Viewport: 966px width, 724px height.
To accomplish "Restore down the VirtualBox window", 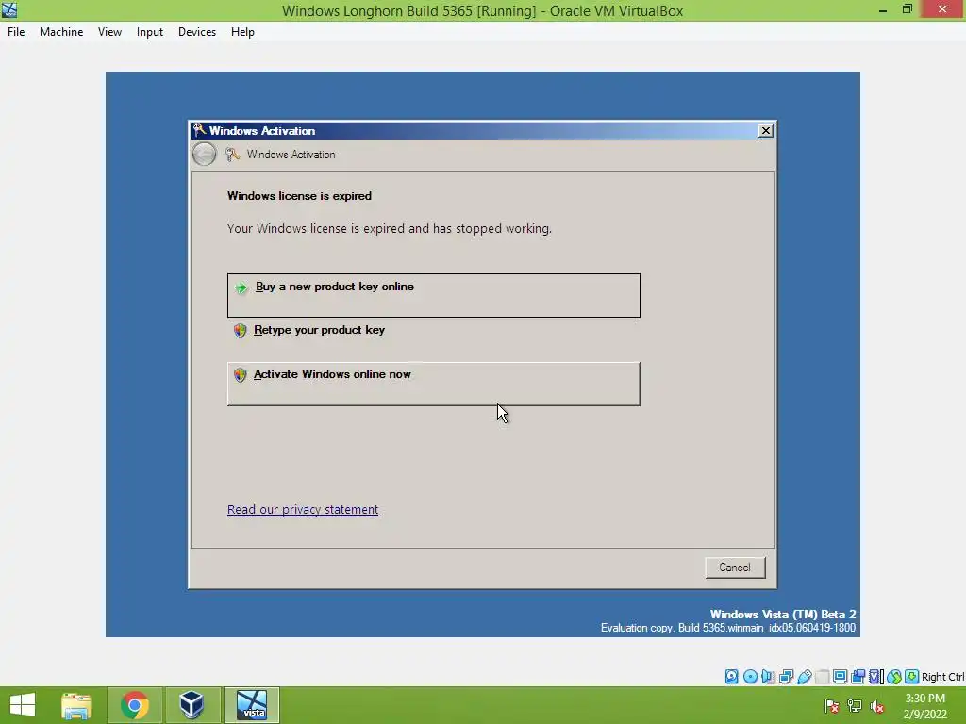I will point(908,9).
